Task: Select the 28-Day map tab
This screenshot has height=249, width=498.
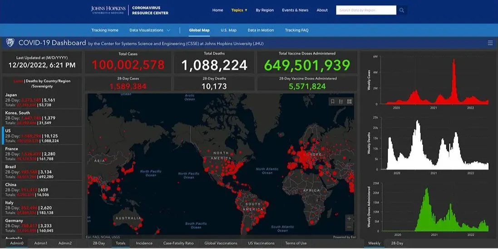Action: pos(99,243)
